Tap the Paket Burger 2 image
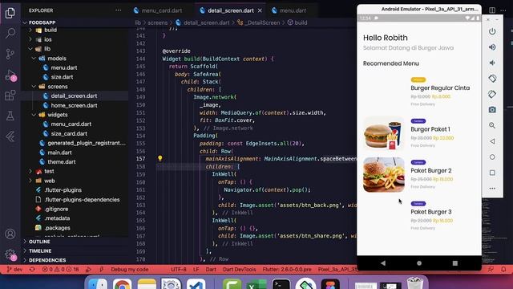The image size is (513, 289). 384,175
